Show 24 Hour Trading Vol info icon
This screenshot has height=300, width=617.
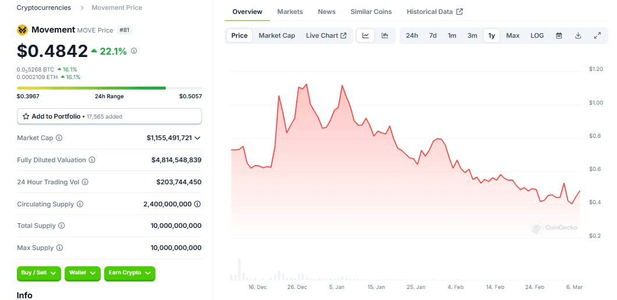pos(85,182)
